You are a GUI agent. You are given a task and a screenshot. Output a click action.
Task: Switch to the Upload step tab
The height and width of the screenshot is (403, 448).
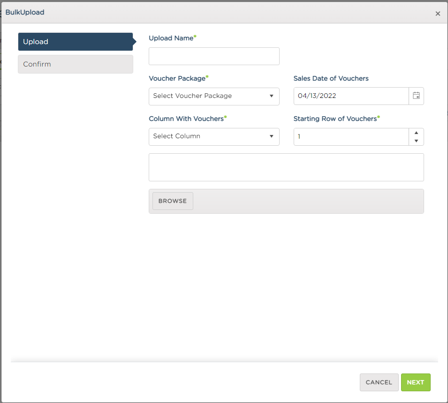tap(76, 42)
